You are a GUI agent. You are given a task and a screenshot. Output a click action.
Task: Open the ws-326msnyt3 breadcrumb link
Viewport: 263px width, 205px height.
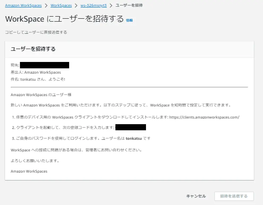pos(93,5)
